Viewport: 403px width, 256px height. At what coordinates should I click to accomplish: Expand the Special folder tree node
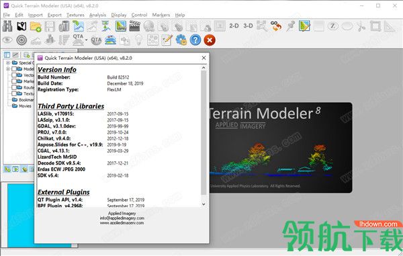coord(8,62)
